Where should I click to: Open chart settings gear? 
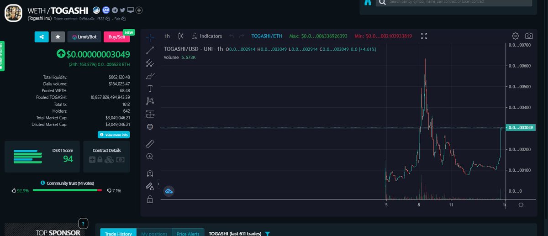516,36
